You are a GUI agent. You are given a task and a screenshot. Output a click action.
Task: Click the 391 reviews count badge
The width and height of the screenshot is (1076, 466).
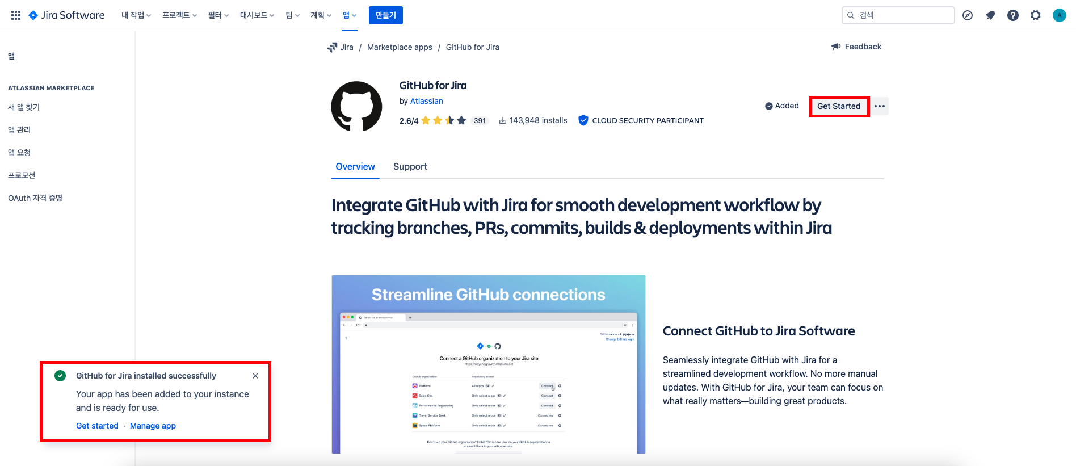click(480, 120)
